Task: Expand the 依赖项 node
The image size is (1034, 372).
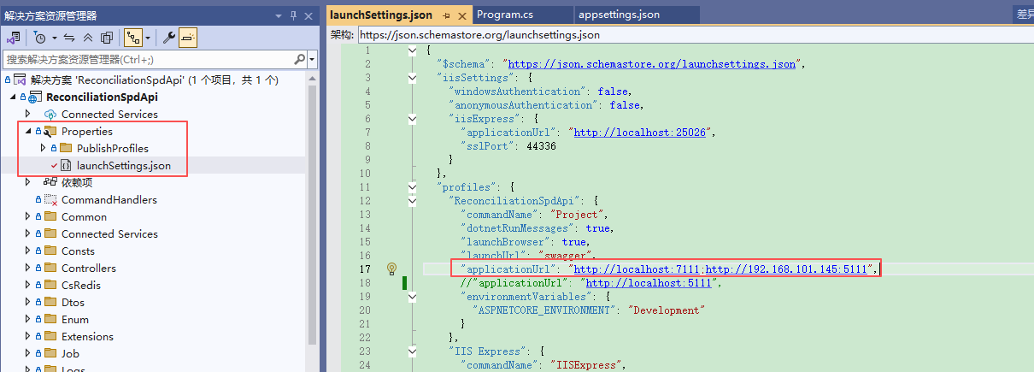Action: click(28, 183)
